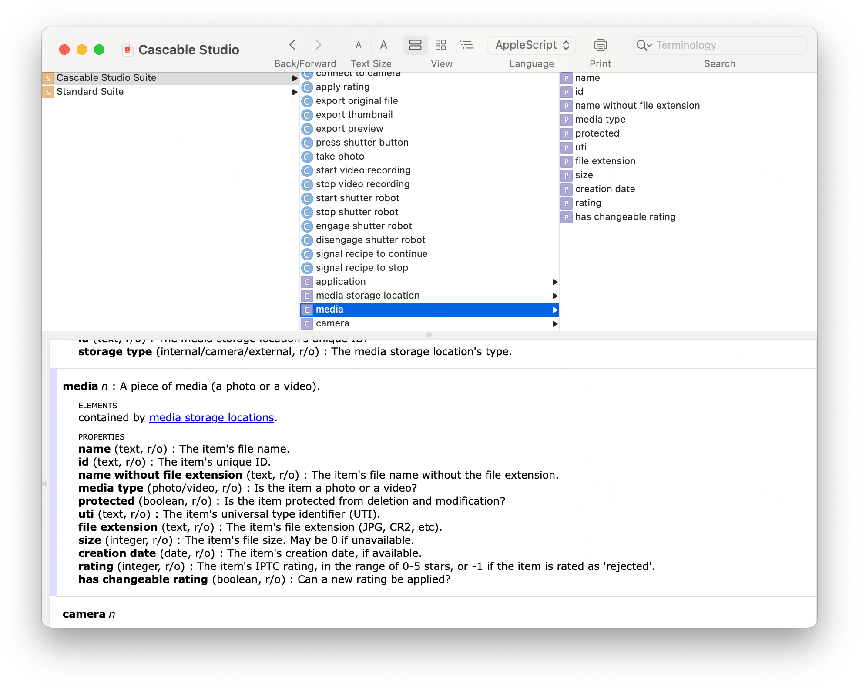The height and width of the screenshot is (686, 859).
Task: Select the file extension property
Action: [688, 161]
